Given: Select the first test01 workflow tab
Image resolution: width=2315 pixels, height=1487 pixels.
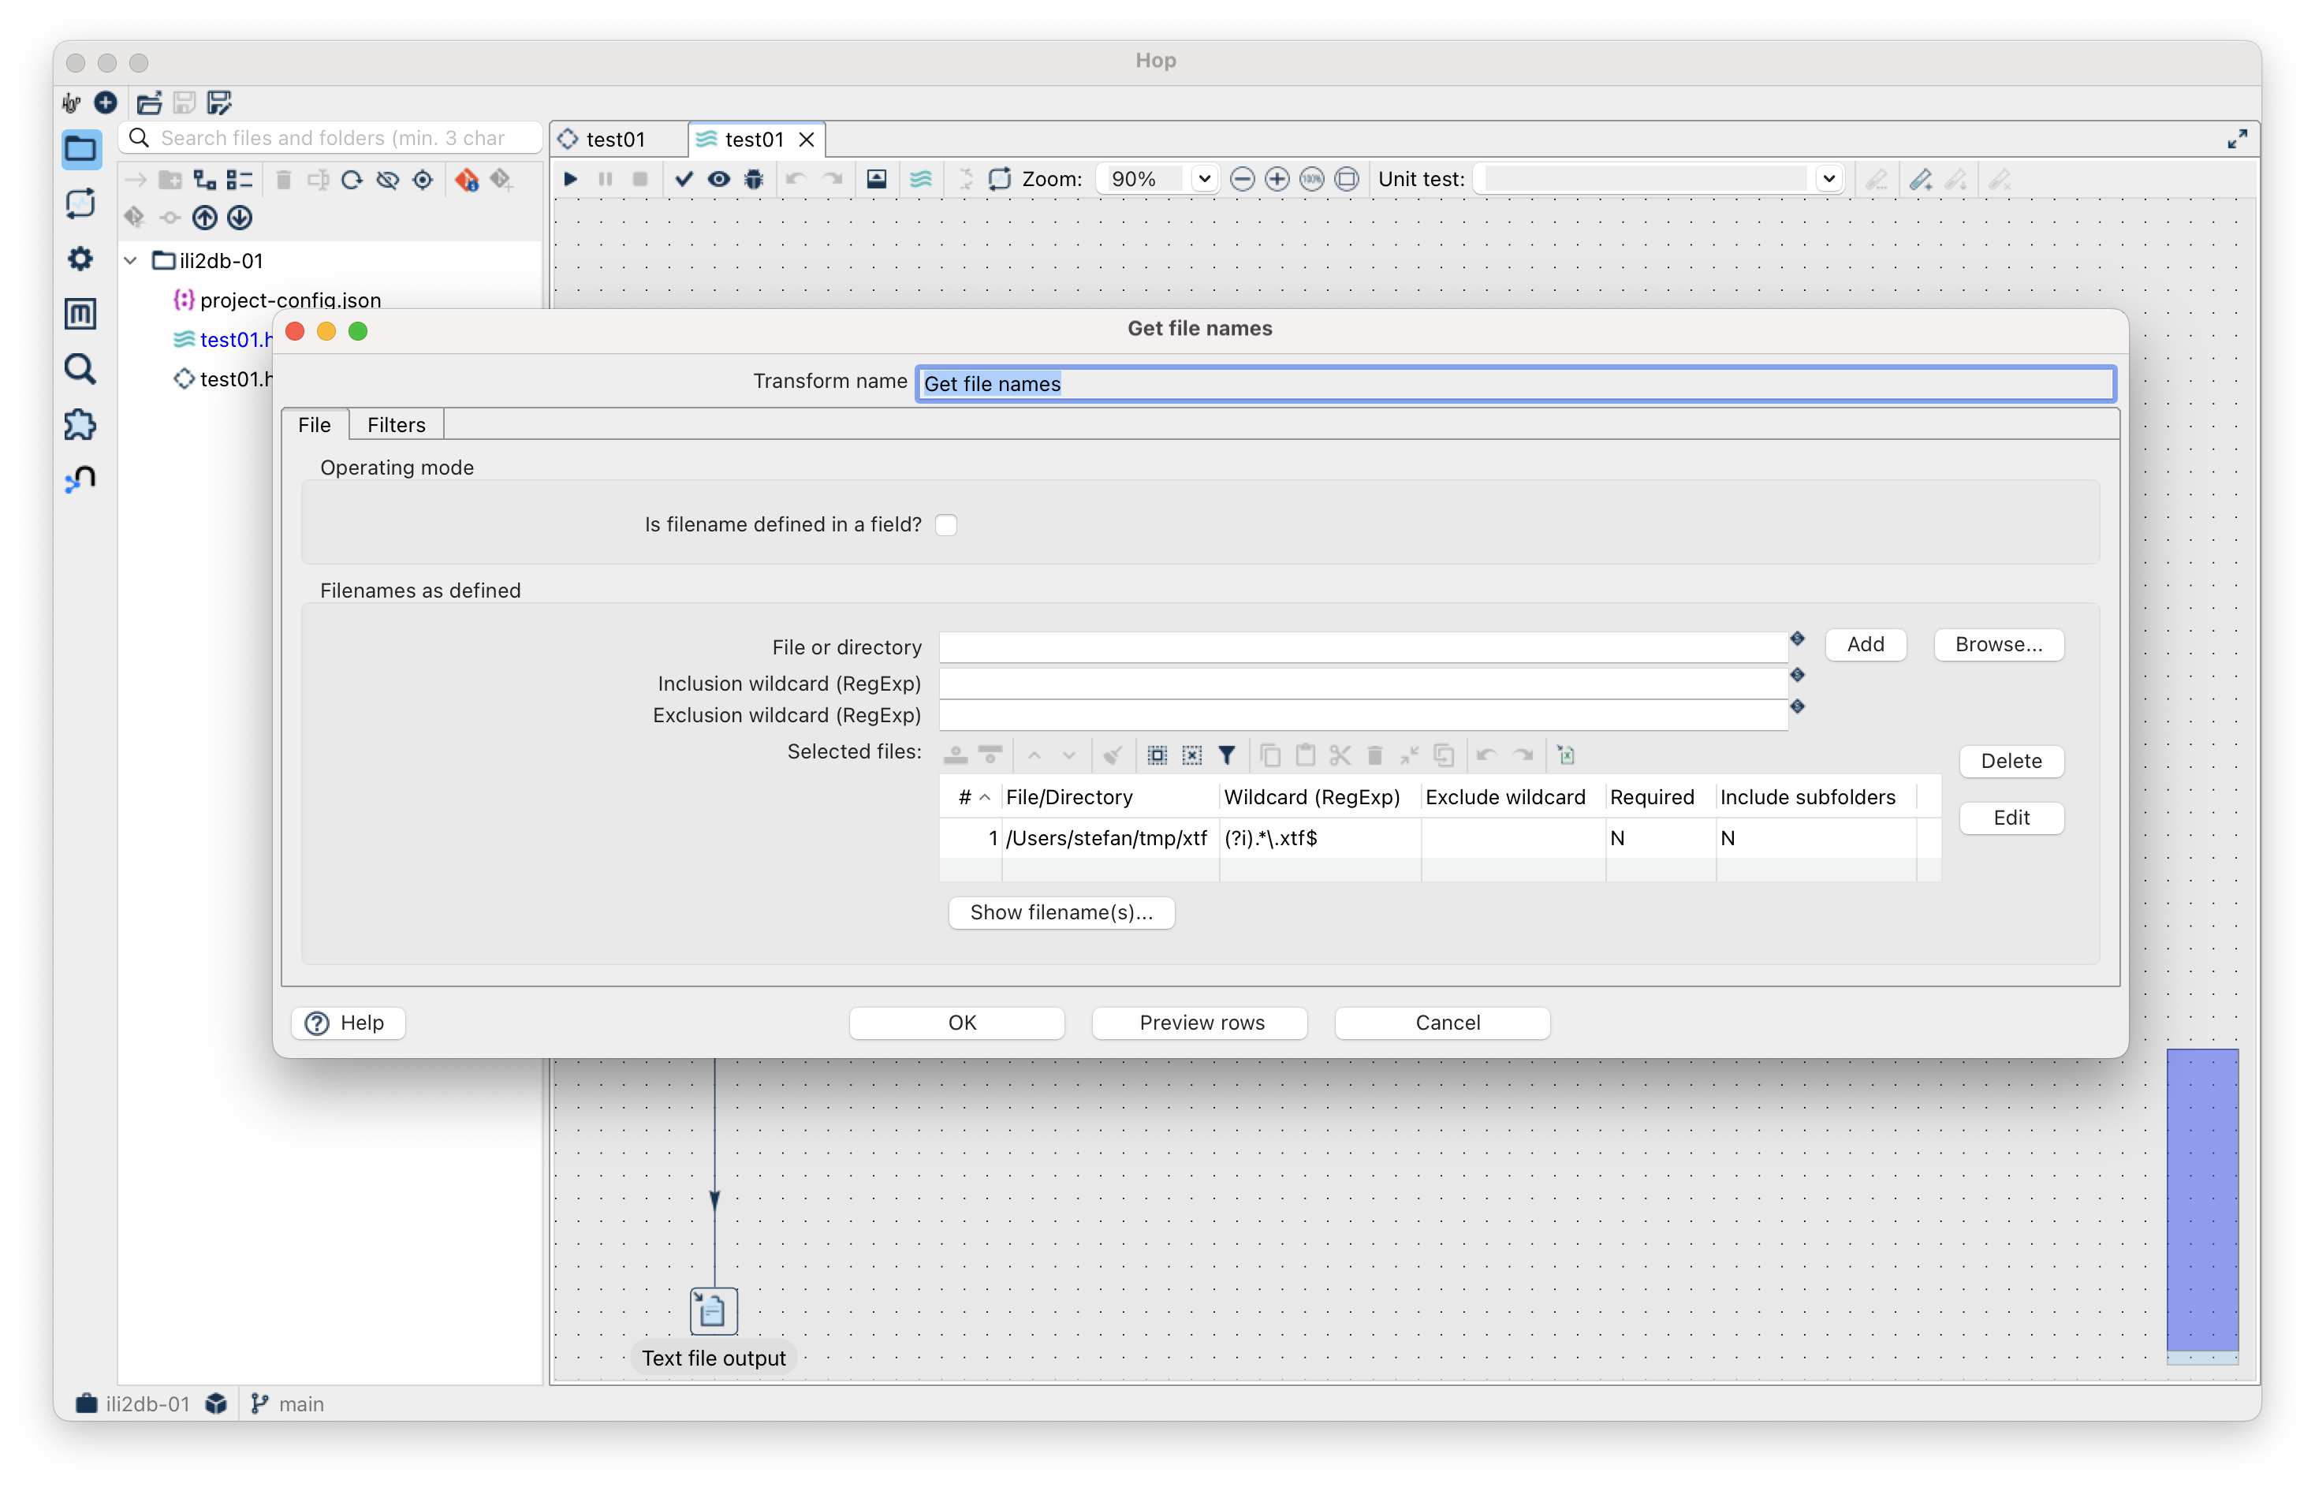Looking at the screenshot, I should point(615,139).
